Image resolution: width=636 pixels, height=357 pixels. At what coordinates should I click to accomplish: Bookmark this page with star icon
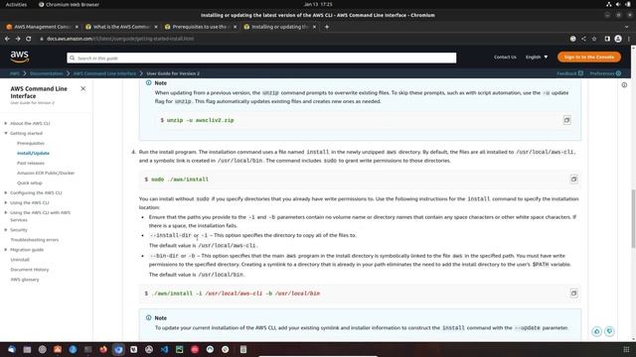594,39
